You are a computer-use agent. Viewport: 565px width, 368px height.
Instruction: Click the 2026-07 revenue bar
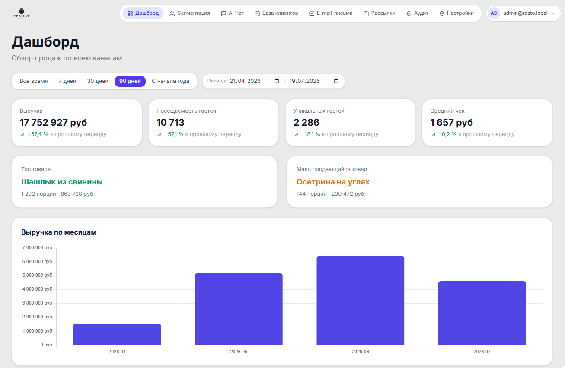click(x=482, y=313)
